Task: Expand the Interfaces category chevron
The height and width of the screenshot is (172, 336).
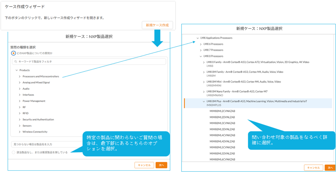Action: 20,95
